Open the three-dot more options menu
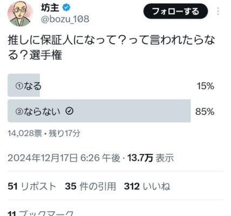This screenshot has width=231, height=216. 218,11
